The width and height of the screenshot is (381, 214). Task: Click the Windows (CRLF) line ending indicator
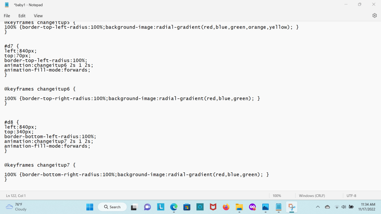313,195
